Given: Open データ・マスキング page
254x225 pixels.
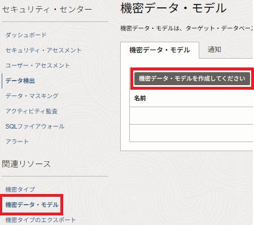Looking at the screenshot, I should (x=32, y=96).
